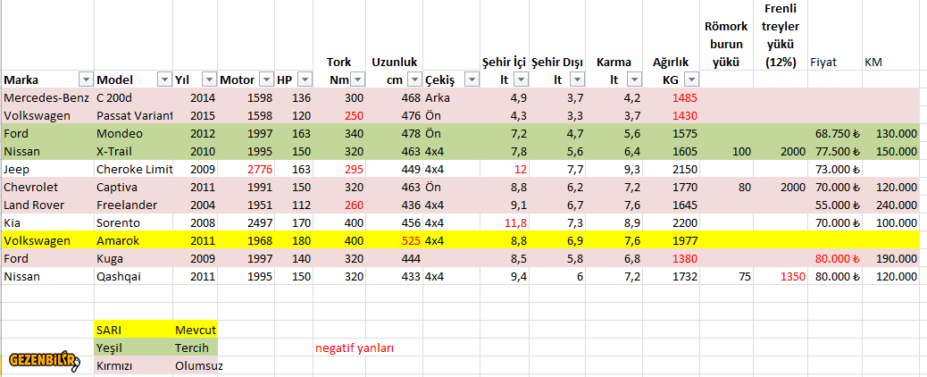Screen dimensions: 927x377
Task: Open the Marka column filter dropdown
Action: point(87,80)
